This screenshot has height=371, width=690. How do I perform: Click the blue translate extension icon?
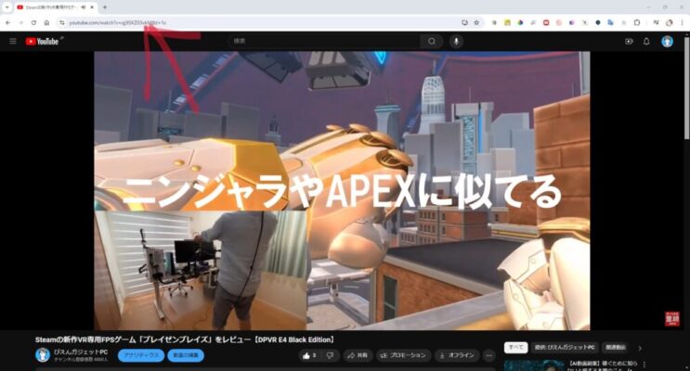(611, 22)
